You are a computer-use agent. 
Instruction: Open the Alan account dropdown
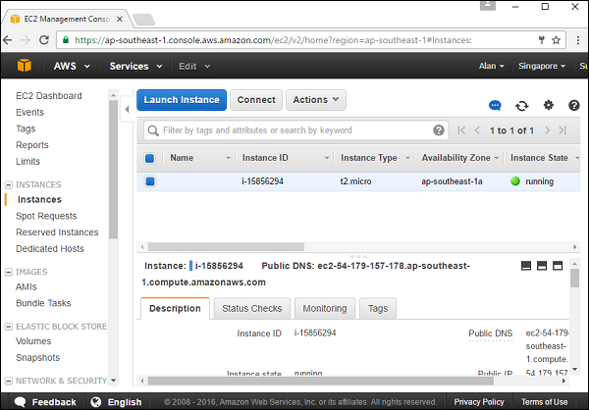pos(492,66)
